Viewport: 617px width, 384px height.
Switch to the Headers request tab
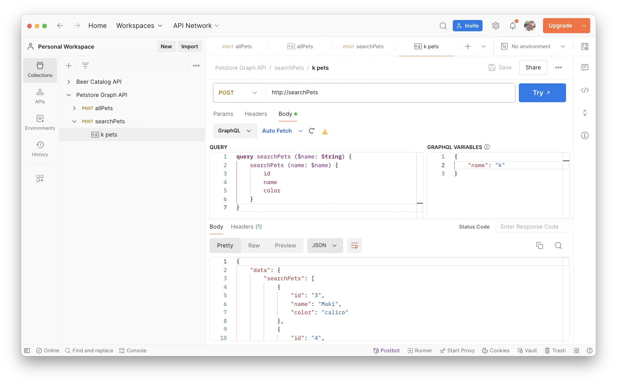256,114
